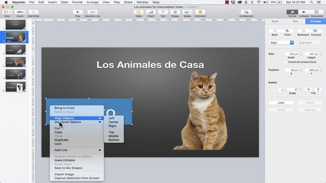Click the Group button
The height and width of the screenshot is (183, 326).
(x=281, y=110)
